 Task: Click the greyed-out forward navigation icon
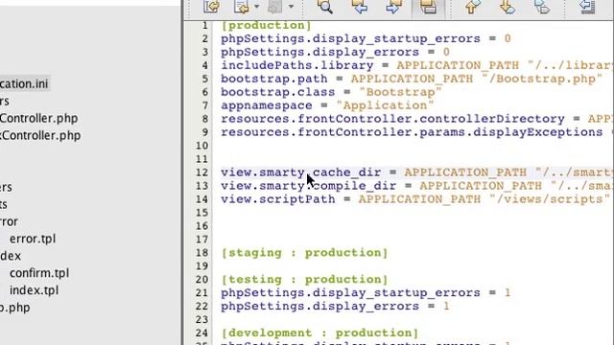(275, 7)
